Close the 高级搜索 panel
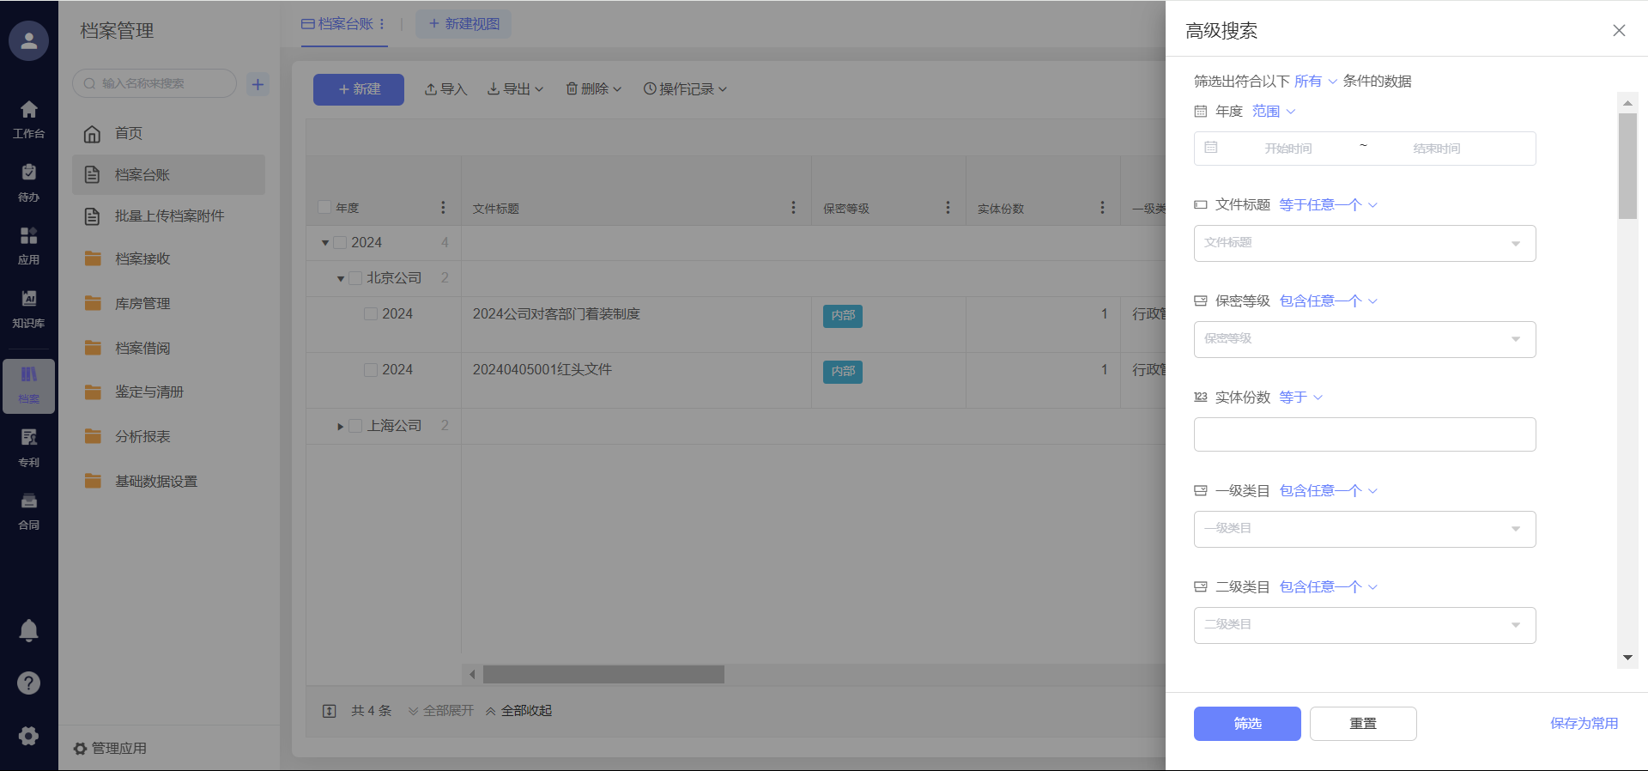 1619,31
